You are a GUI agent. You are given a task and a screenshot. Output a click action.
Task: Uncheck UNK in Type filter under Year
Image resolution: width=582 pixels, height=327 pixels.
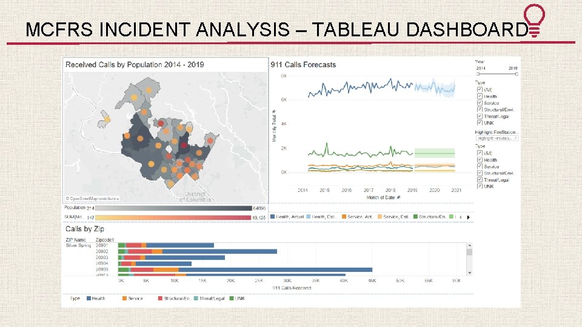click(x=480, y=123)
